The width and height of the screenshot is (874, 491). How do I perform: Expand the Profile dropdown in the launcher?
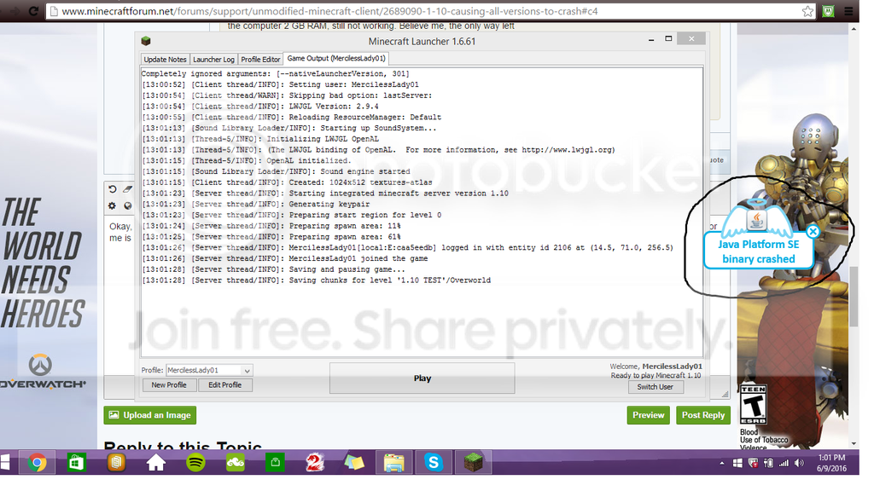click(x=247, y=371)
